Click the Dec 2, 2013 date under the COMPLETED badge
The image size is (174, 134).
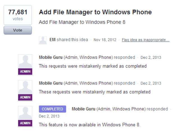click(x=49, y=116)
